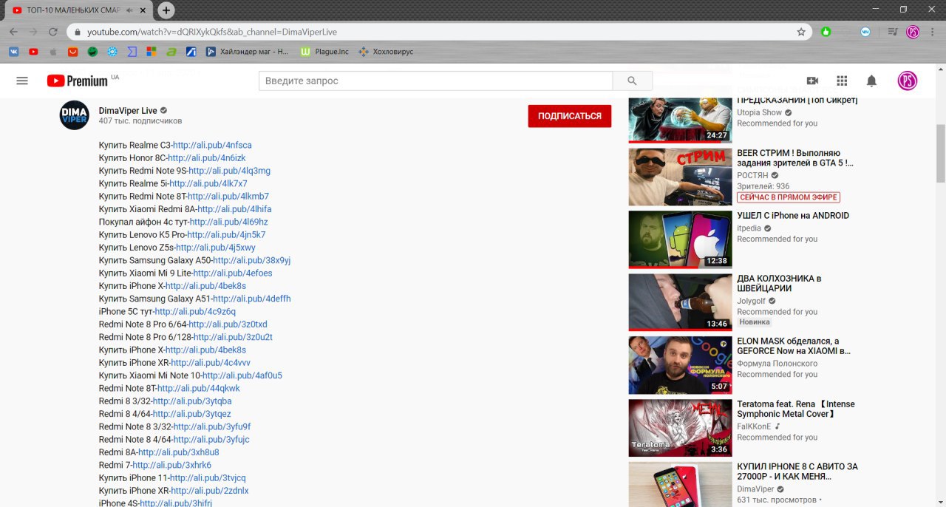Open the Хайлэндер маг bookmark
The image size is (946, 507).
248,52
